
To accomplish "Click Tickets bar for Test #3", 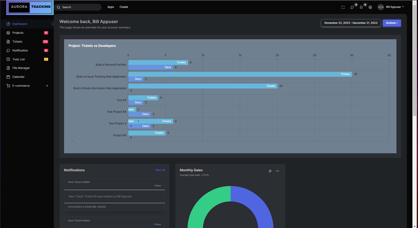I will tap(143, 98).
